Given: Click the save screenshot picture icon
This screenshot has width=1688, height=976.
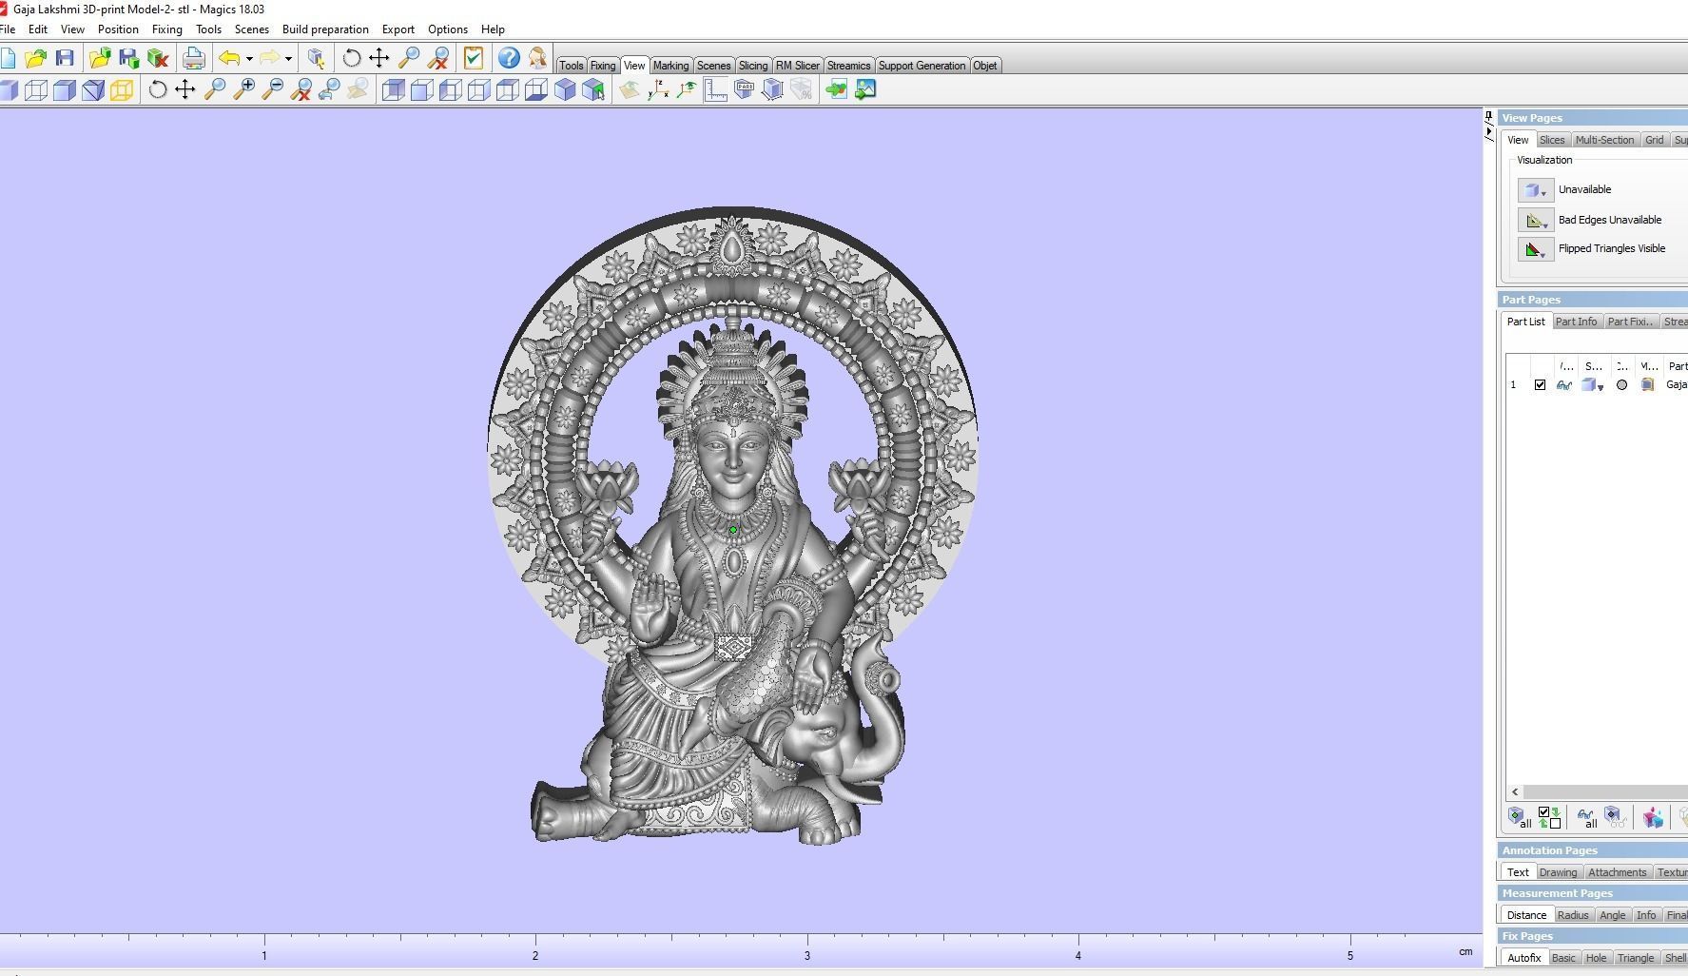Looking at the screenshot, I should coord(865,90).
